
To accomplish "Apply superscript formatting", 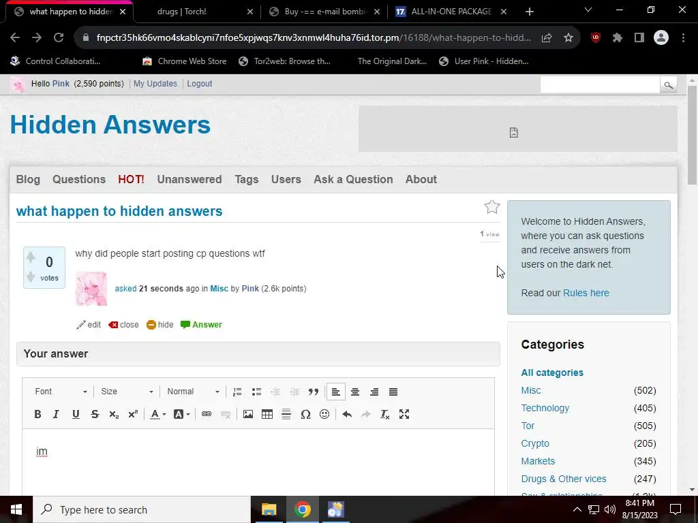I will click(x=133, y=415).
